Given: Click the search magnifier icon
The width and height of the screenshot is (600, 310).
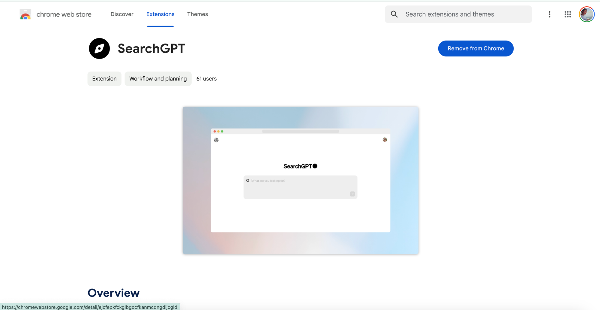Looking at the screenshot, I should click(394, 14).
